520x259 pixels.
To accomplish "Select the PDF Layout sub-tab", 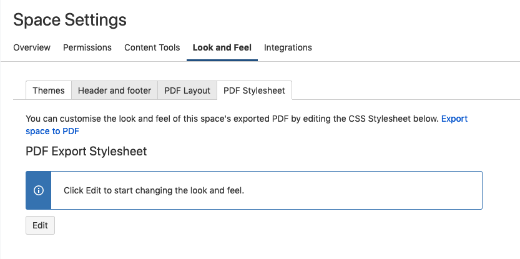I will 187,90.
